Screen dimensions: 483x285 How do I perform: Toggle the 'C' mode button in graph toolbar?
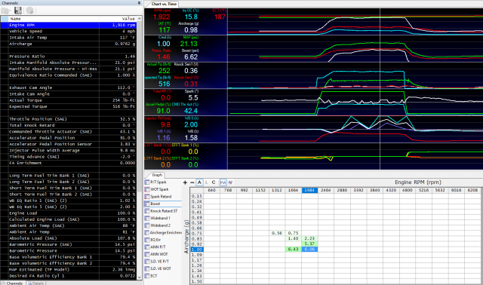214,182
